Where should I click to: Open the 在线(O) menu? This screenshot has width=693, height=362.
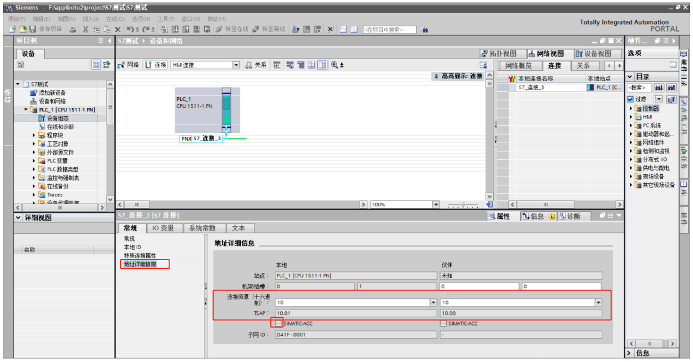click(115, 19)
